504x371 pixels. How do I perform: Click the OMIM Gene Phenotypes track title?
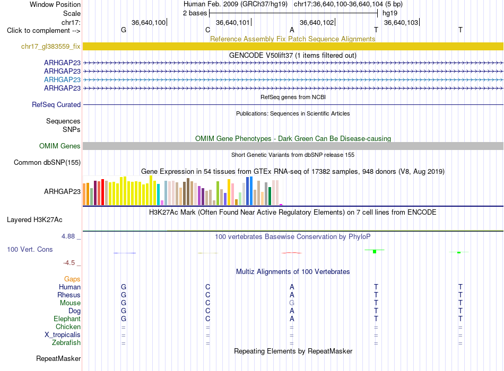pyautogui.click(x=293, y=139)
